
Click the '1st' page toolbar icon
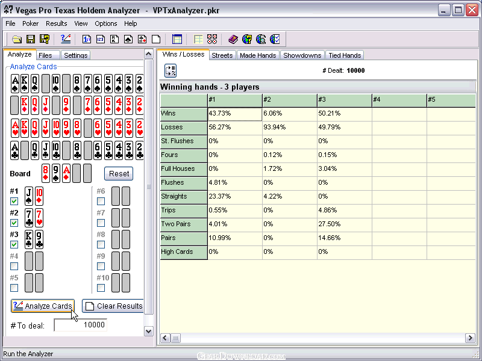pos(87,39)
